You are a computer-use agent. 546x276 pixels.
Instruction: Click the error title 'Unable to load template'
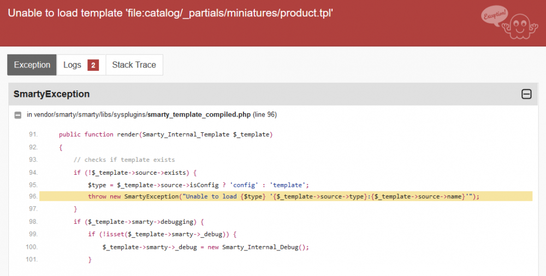click(x=170, y=13)
